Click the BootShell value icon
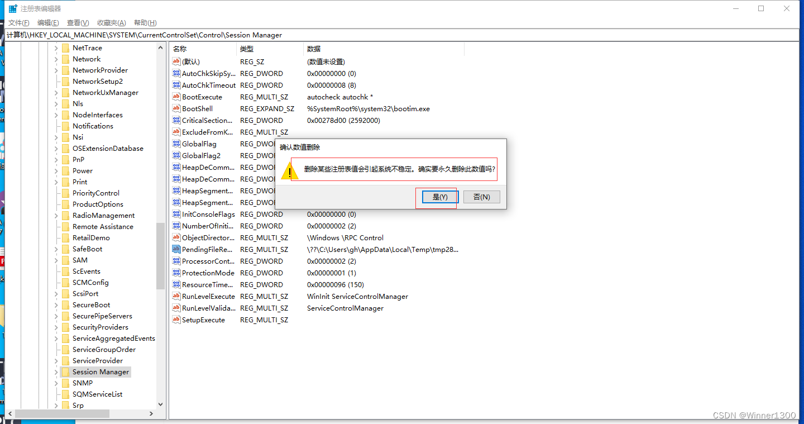 176,108
